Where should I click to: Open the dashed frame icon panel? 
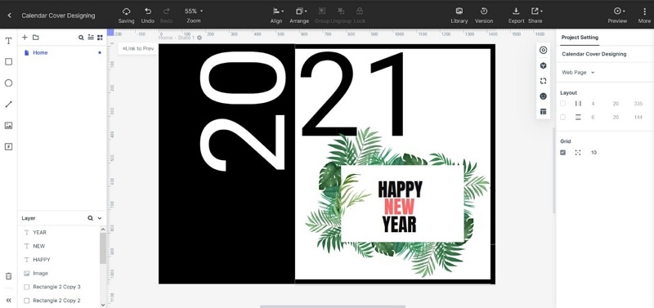(x=543, y=81)
